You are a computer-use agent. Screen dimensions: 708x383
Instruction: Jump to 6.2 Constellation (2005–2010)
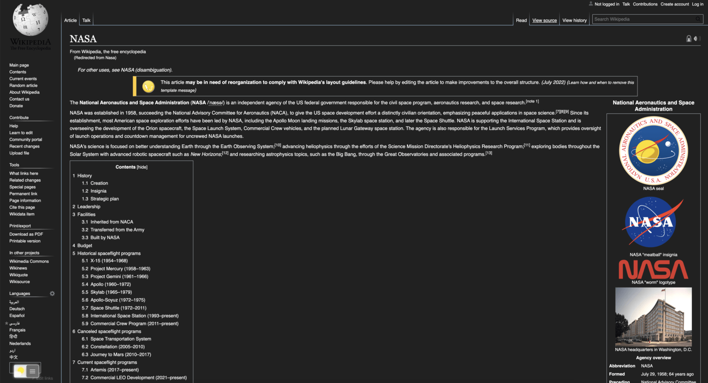(x=118, y=347)
